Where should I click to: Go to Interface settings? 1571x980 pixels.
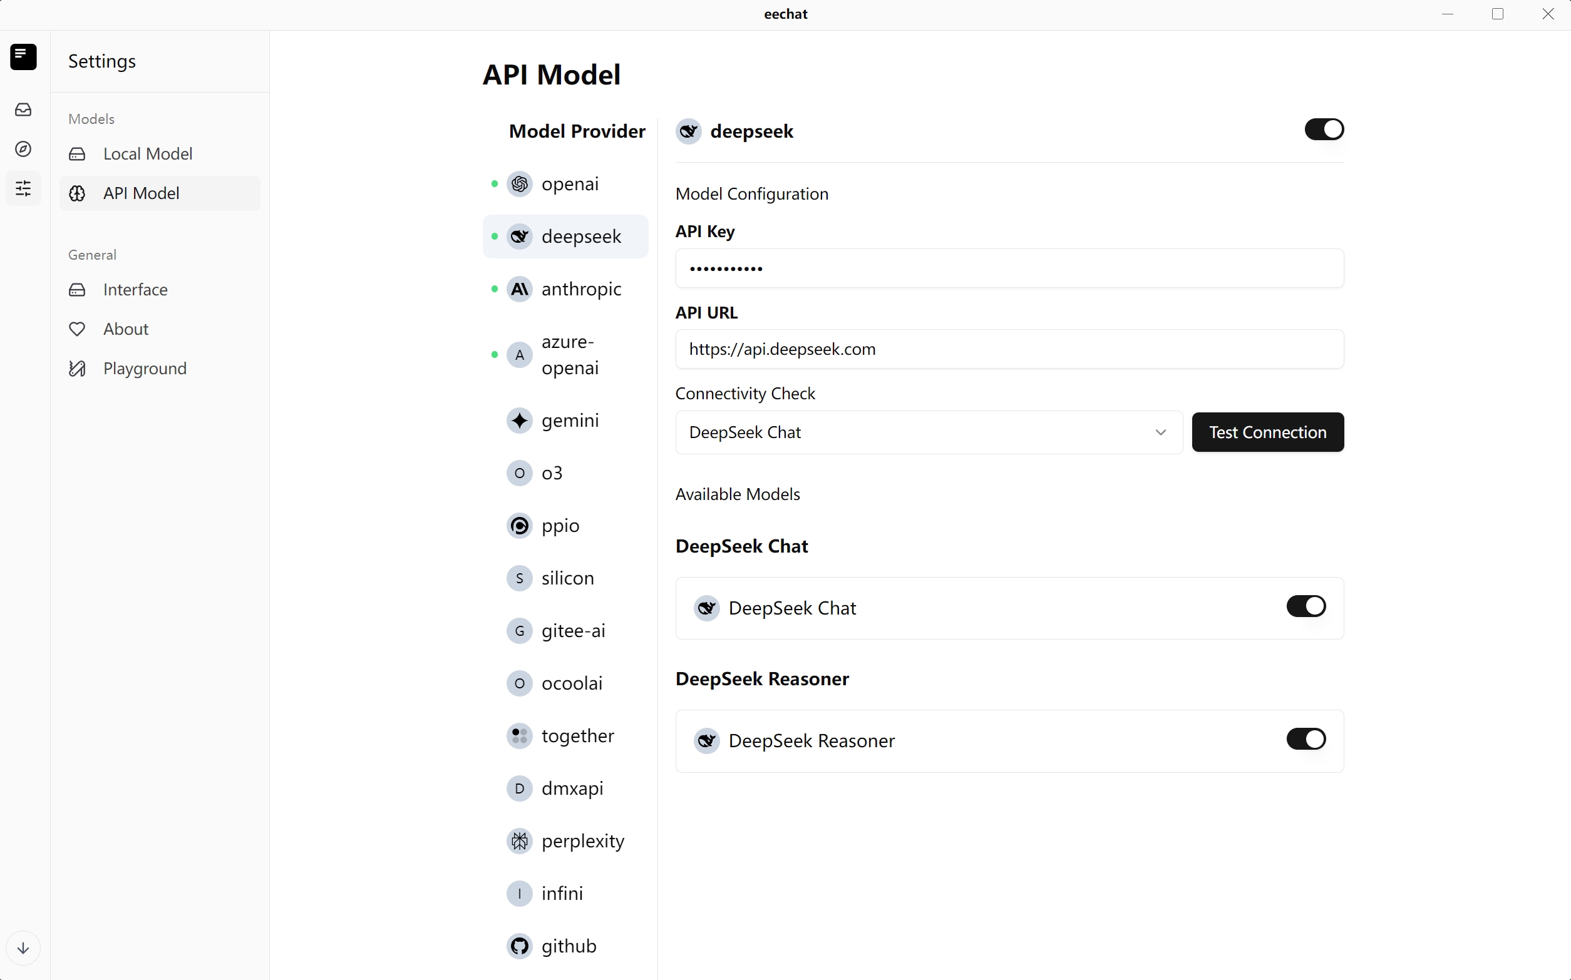tap(135, 290)
